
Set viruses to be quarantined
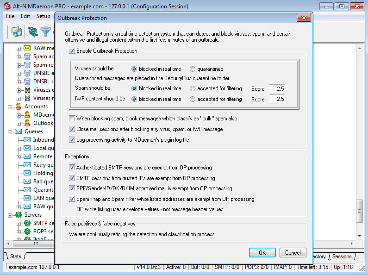[193, 69]
